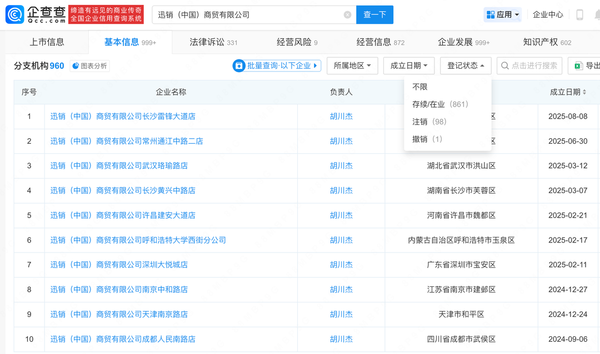The width and height of the screenshot is (600, 354).
Task: Click the Qcc.com logo icon
Action: [x=15, y=14]
